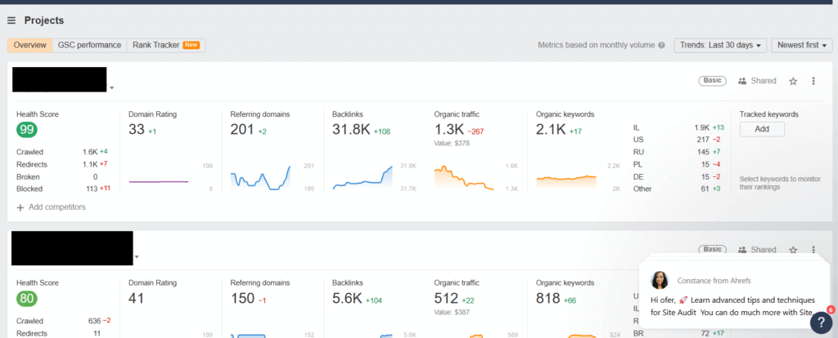The image size is (838, 338).
Task: Click RU keywords value 145
Action: [x=703, y=152]
